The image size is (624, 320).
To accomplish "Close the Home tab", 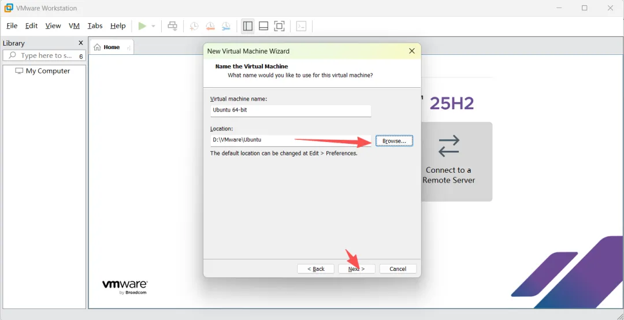I will coord(128,48).
